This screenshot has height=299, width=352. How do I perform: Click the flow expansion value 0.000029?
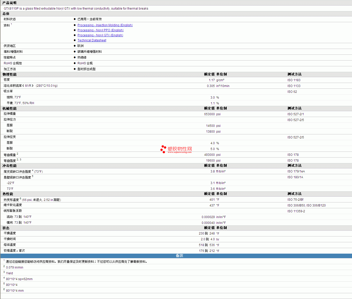click(208, 217)
